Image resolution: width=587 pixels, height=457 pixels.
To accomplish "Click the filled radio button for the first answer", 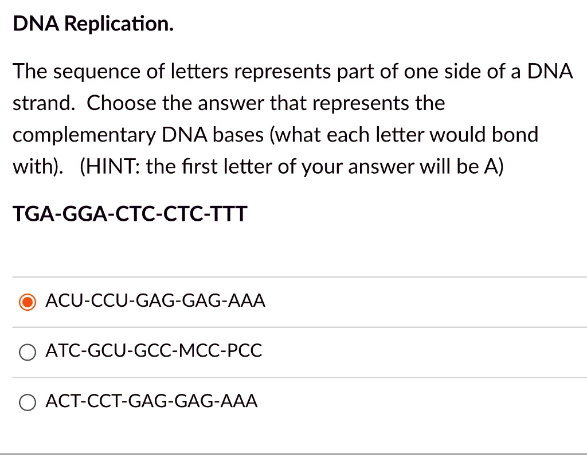I will tap(28, 301).
